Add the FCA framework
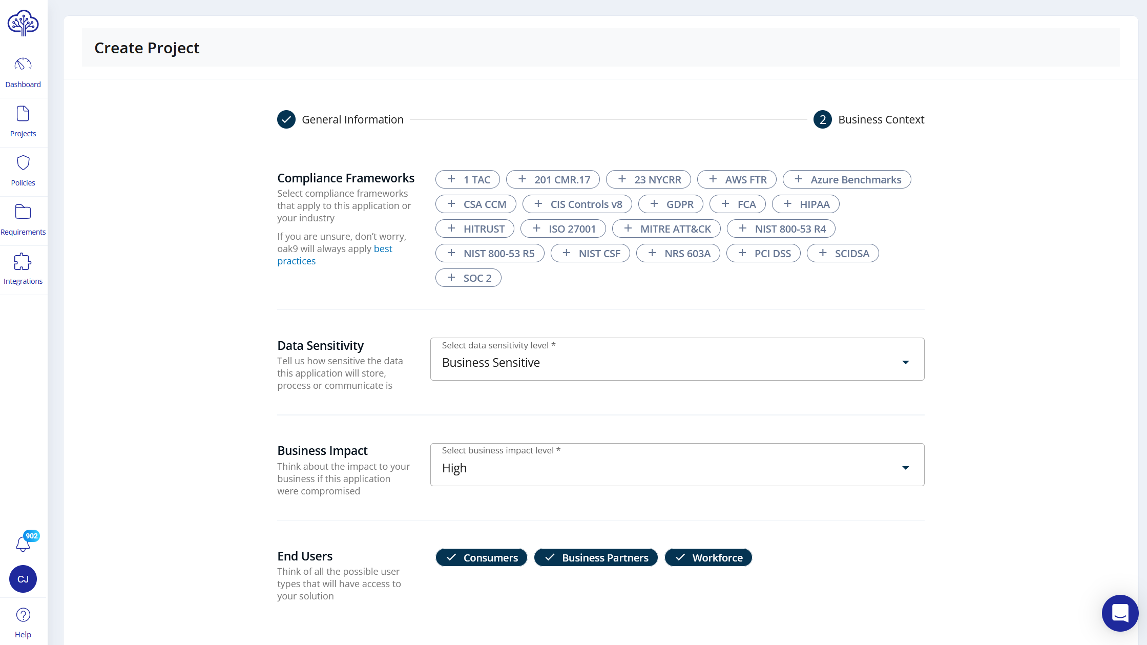 738,204
